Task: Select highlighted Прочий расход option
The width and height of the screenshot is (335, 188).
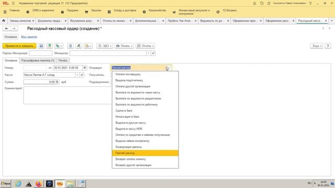Action: (x=146, y=153)
